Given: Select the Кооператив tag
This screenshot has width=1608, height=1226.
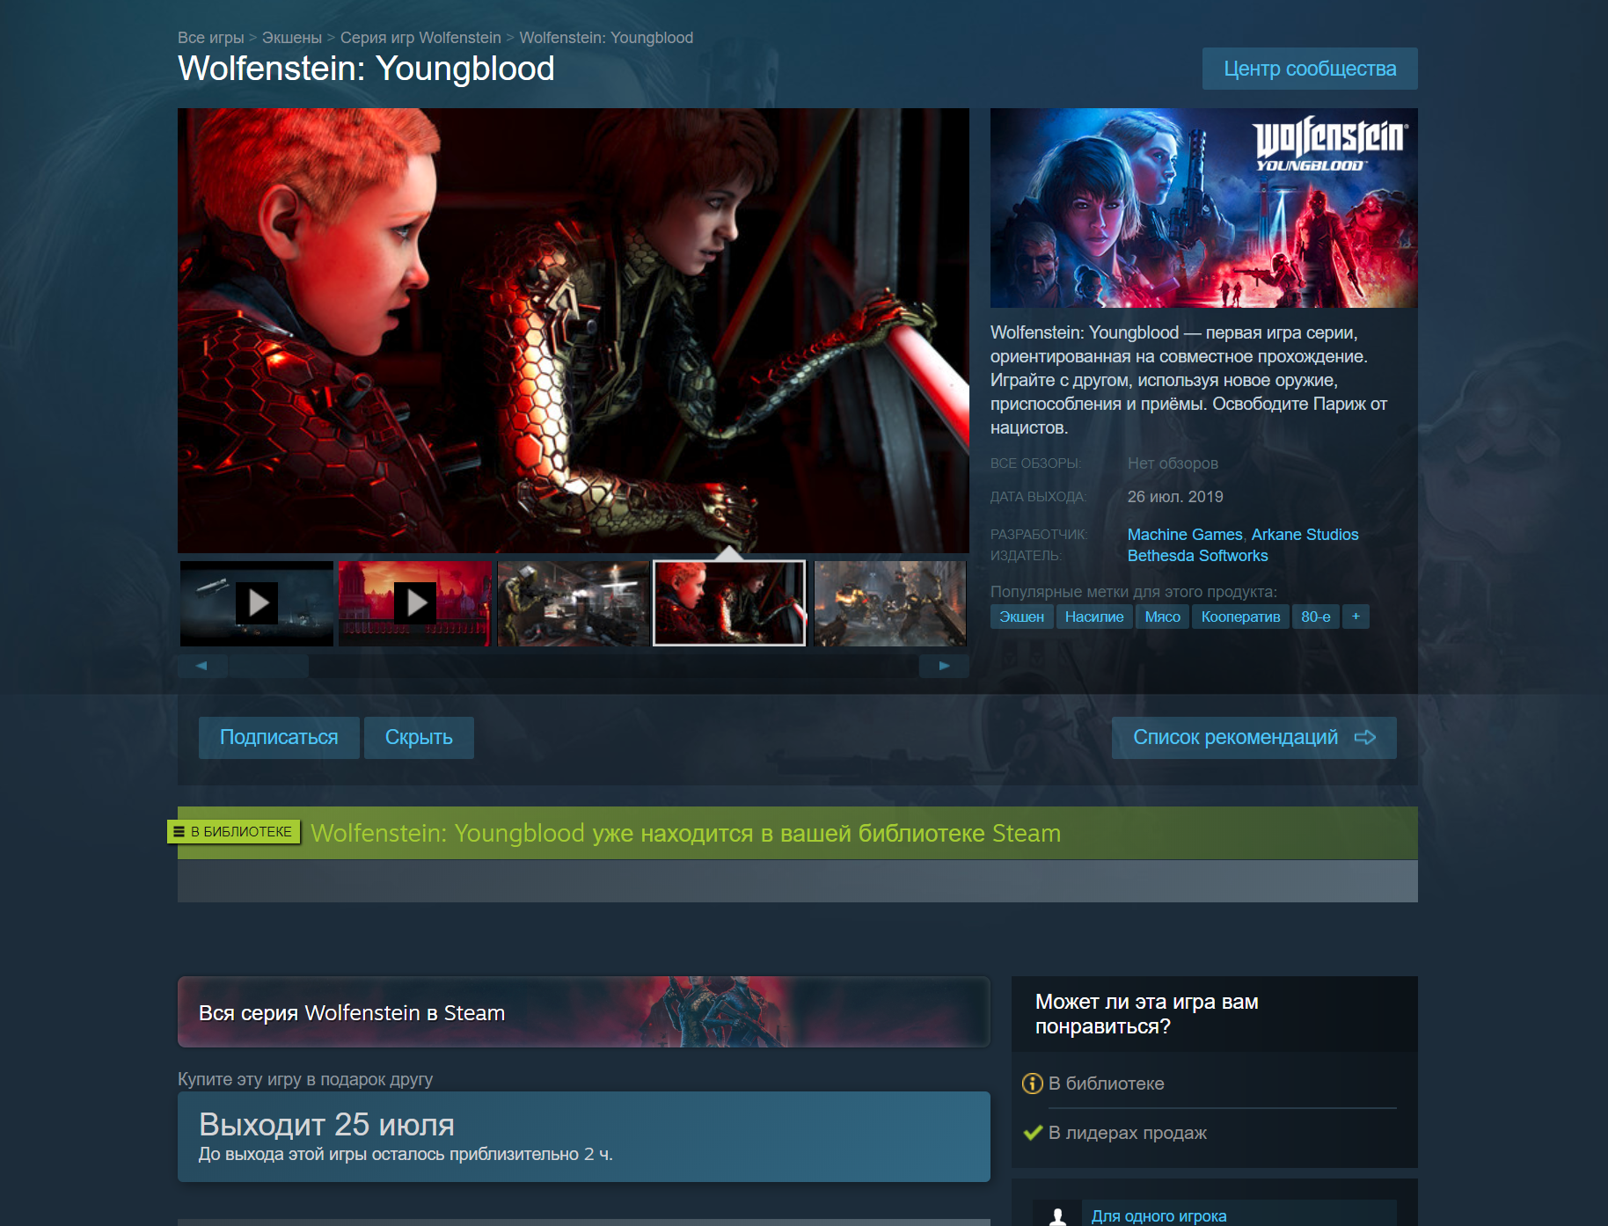Looking at the screenshot, I should click(1240, 617).
